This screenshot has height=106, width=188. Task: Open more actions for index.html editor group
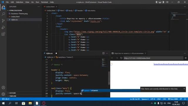[185, 6]
